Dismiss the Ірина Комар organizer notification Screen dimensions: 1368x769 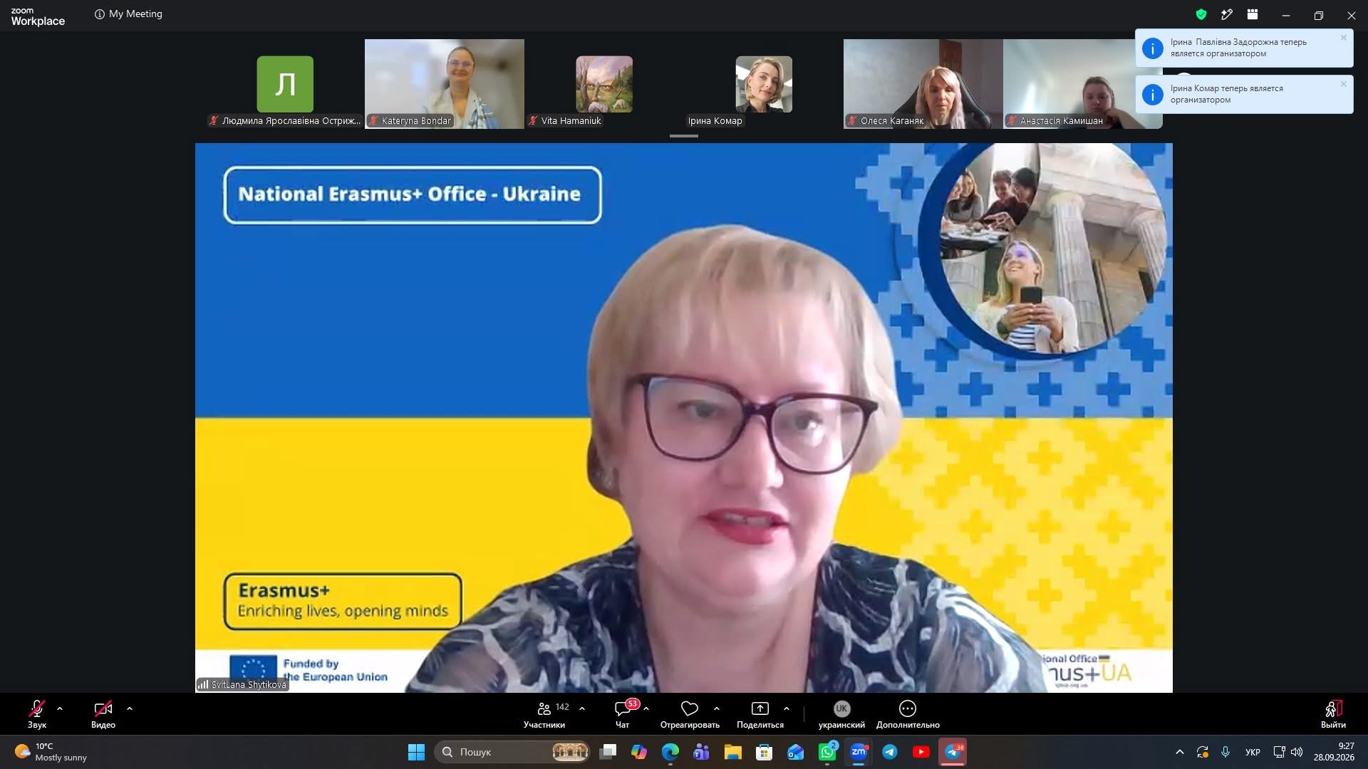coord(1344,84)
